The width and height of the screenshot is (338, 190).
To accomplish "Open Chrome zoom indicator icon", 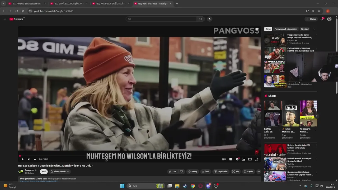I will [x=313, y=11].
